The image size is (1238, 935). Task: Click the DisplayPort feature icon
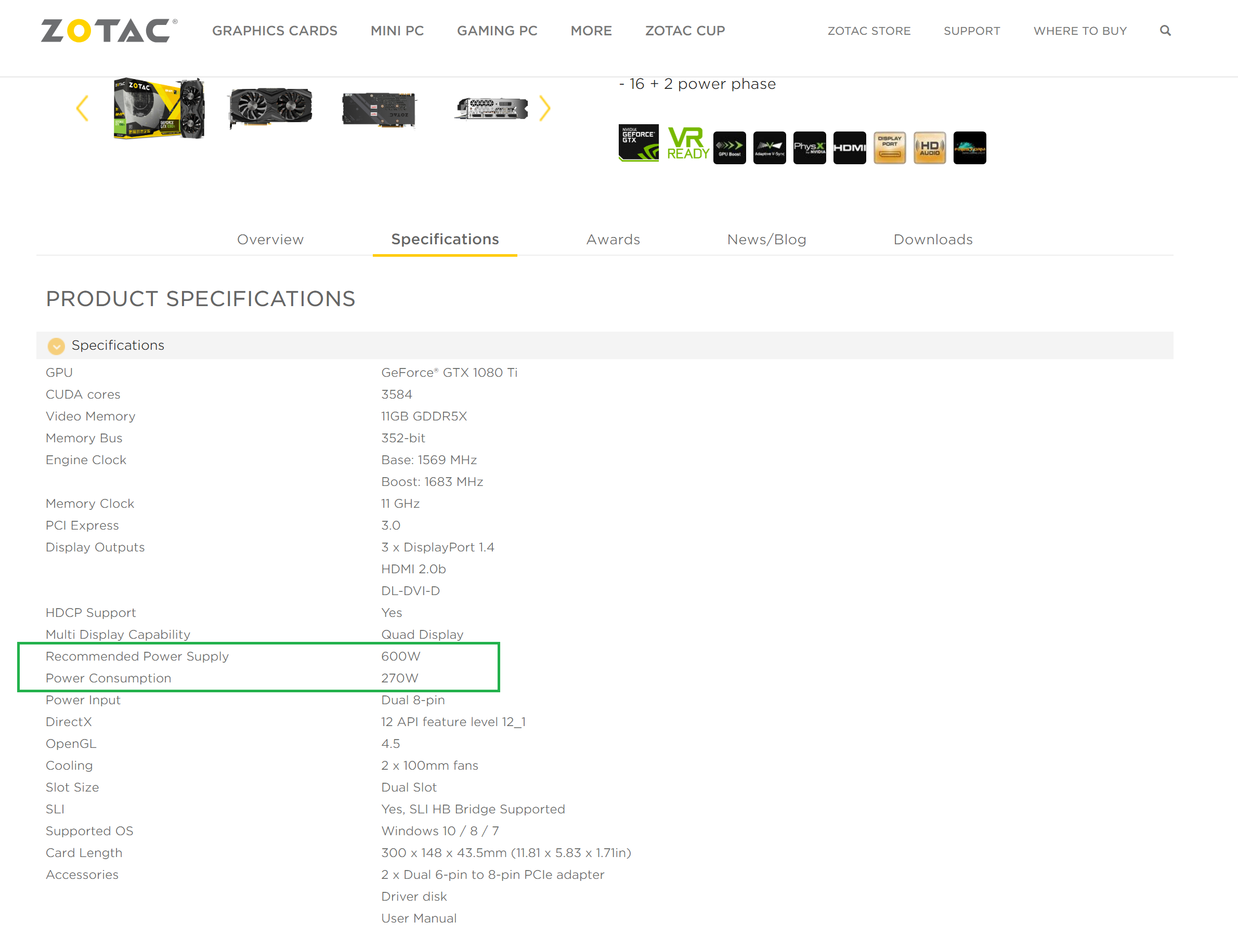pyautogui.click(x=889, y=148)
